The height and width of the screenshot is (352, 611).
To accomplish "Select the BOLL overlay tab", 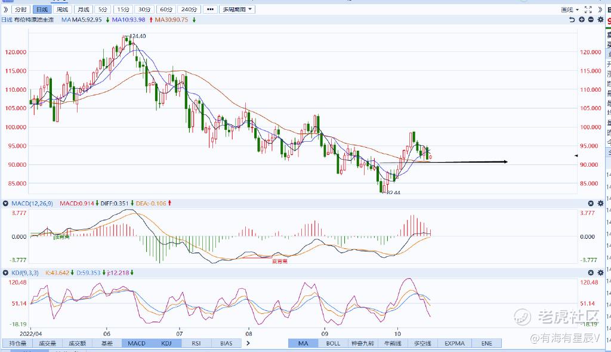I will coord(333,343).
